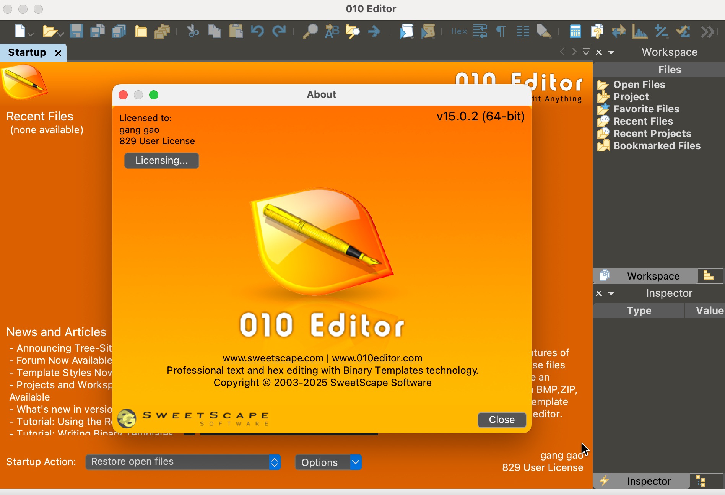The width and height of the screenshot is (725, 495).
Task: Click the Convert arrows toolbar icon
Action: coord(618,31)
